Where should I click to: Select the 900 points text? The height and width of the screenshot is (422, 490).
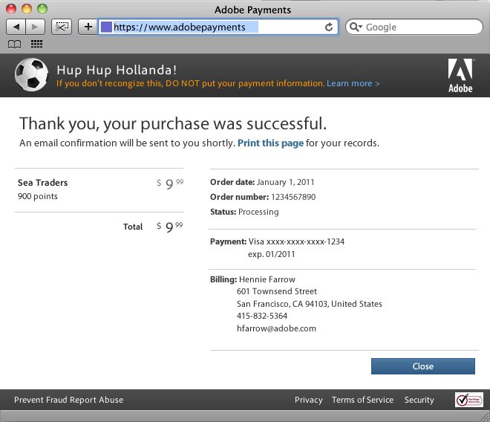(38, 196)
